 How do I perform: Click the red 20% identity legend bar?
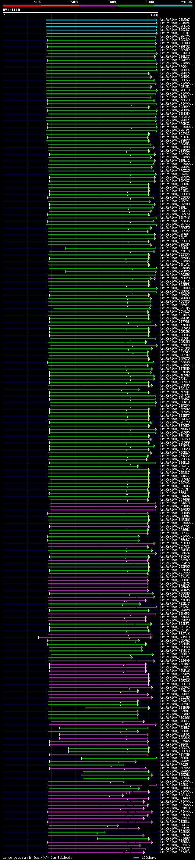22,5
